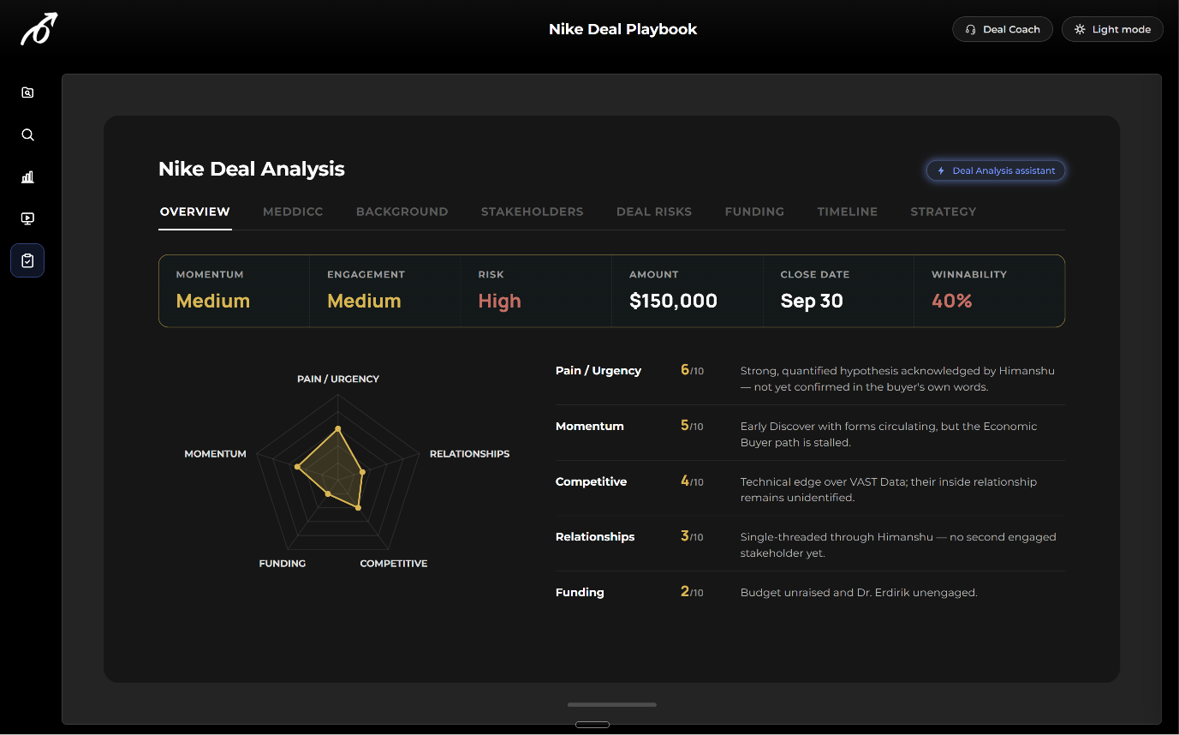
Task: Click the 'Single-threaded through Himanshu' note
Action: point(898,545)
